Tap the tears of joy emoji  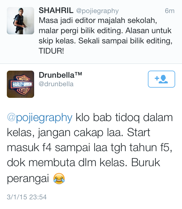click(59, 178)
